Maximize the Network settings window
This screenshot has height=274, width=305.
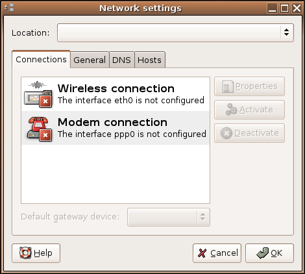(x=284, y=8)
